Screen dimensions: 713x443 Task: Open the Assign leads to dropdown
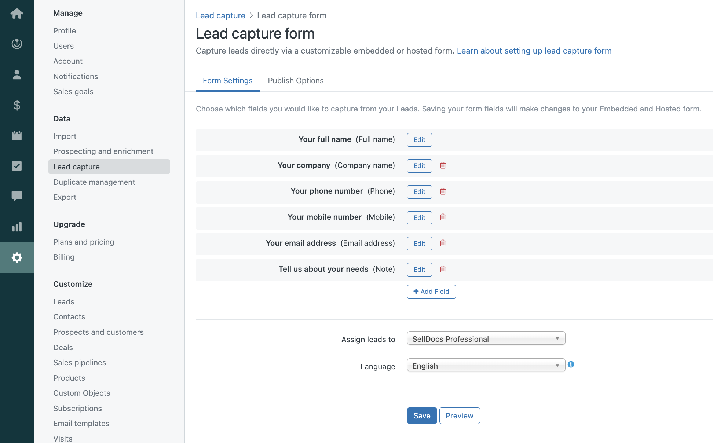click(486, 338)
